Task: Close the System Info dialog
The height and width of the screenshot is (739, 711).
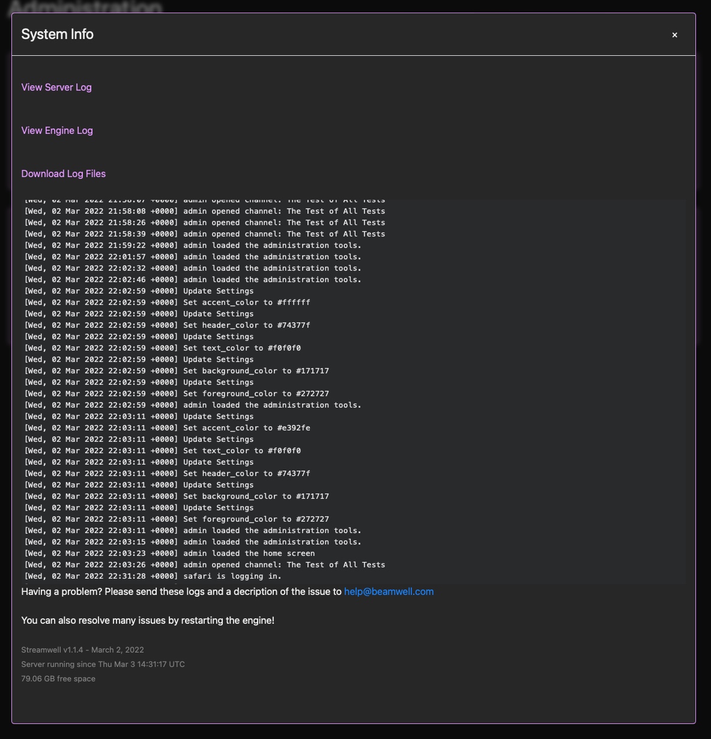Action: tap(674, 35)
